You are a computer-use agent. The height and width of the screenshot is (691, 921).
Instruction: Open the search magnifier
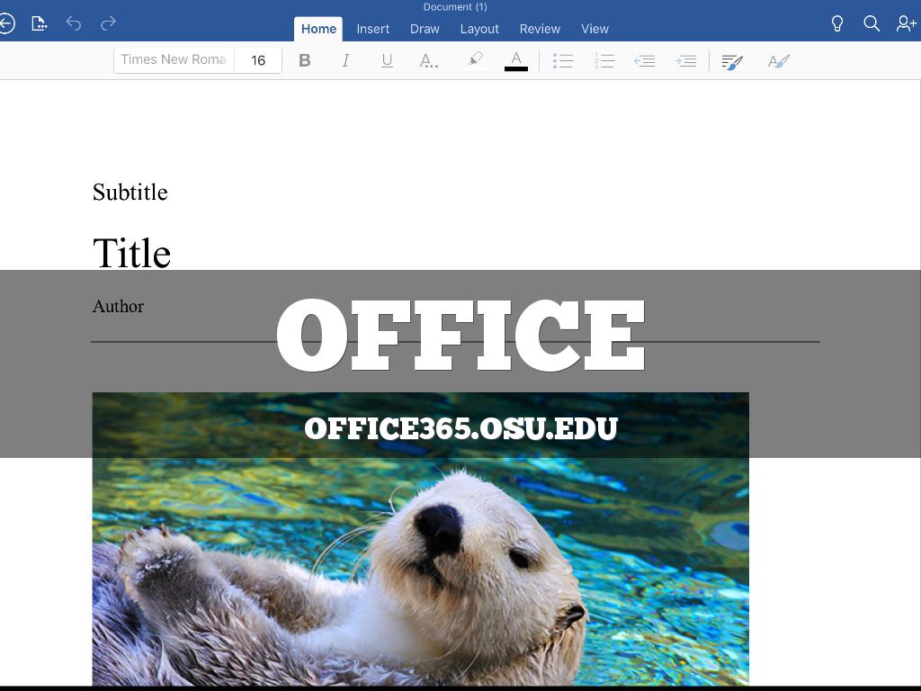[x=871, y=23]
